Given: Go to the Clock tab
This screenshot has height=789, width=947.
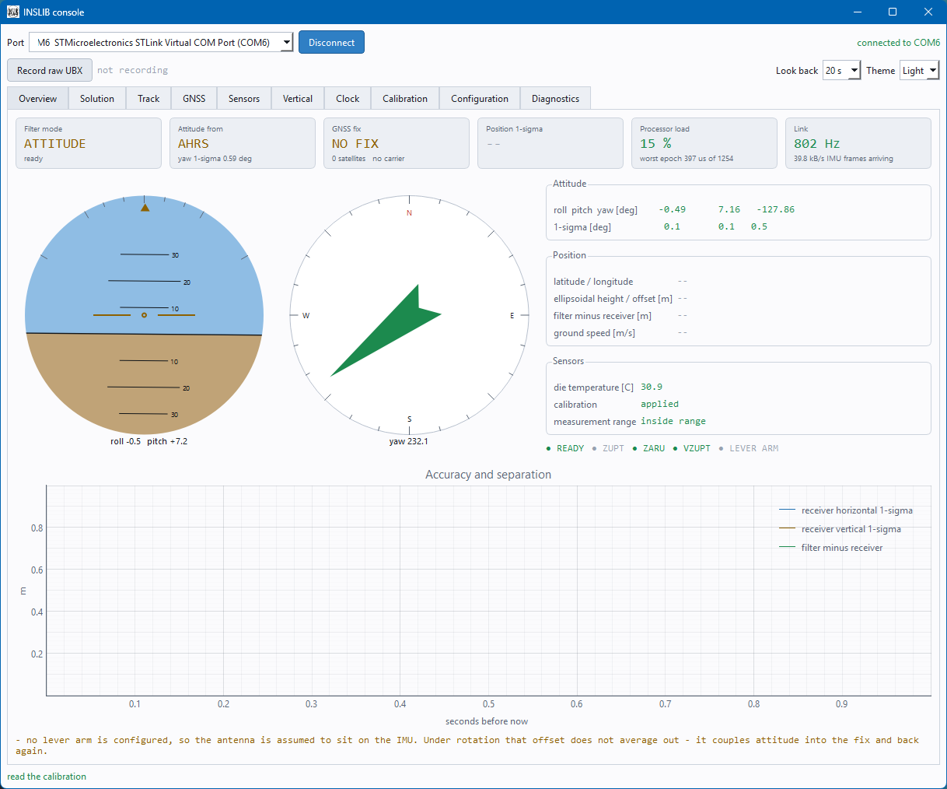Looking at the screenshot, I should [348, 99].
